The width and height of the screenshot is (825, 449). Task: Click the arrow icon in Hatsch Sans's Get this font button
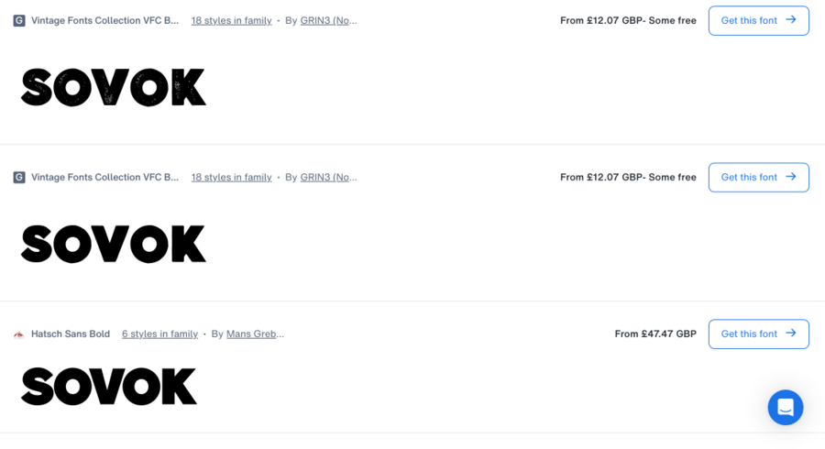coord(791,334)
